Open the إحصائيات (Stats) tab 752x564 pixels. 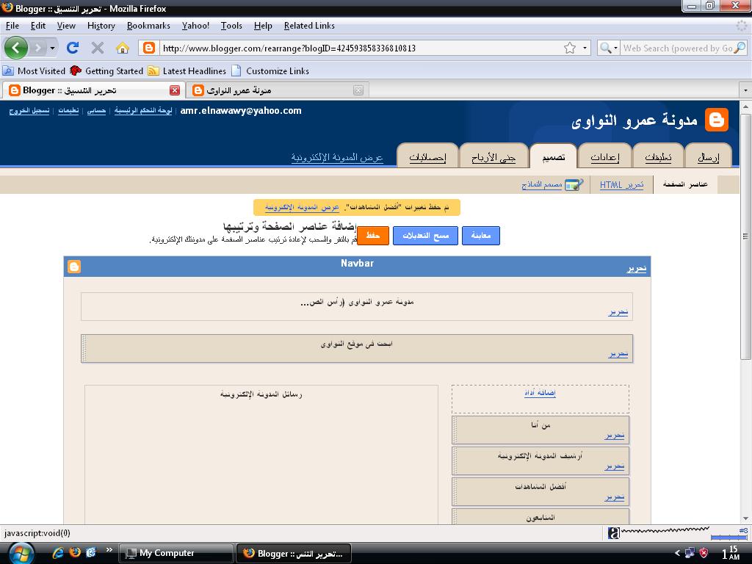coord(428,156)
